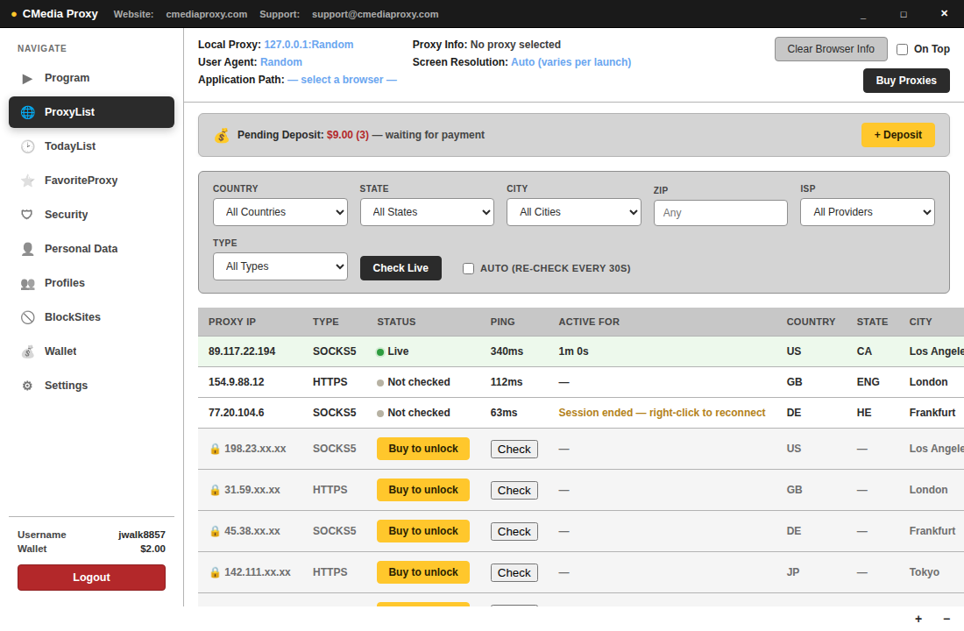Open the Program section
964x631 pixels.
[x=92, y=78]
